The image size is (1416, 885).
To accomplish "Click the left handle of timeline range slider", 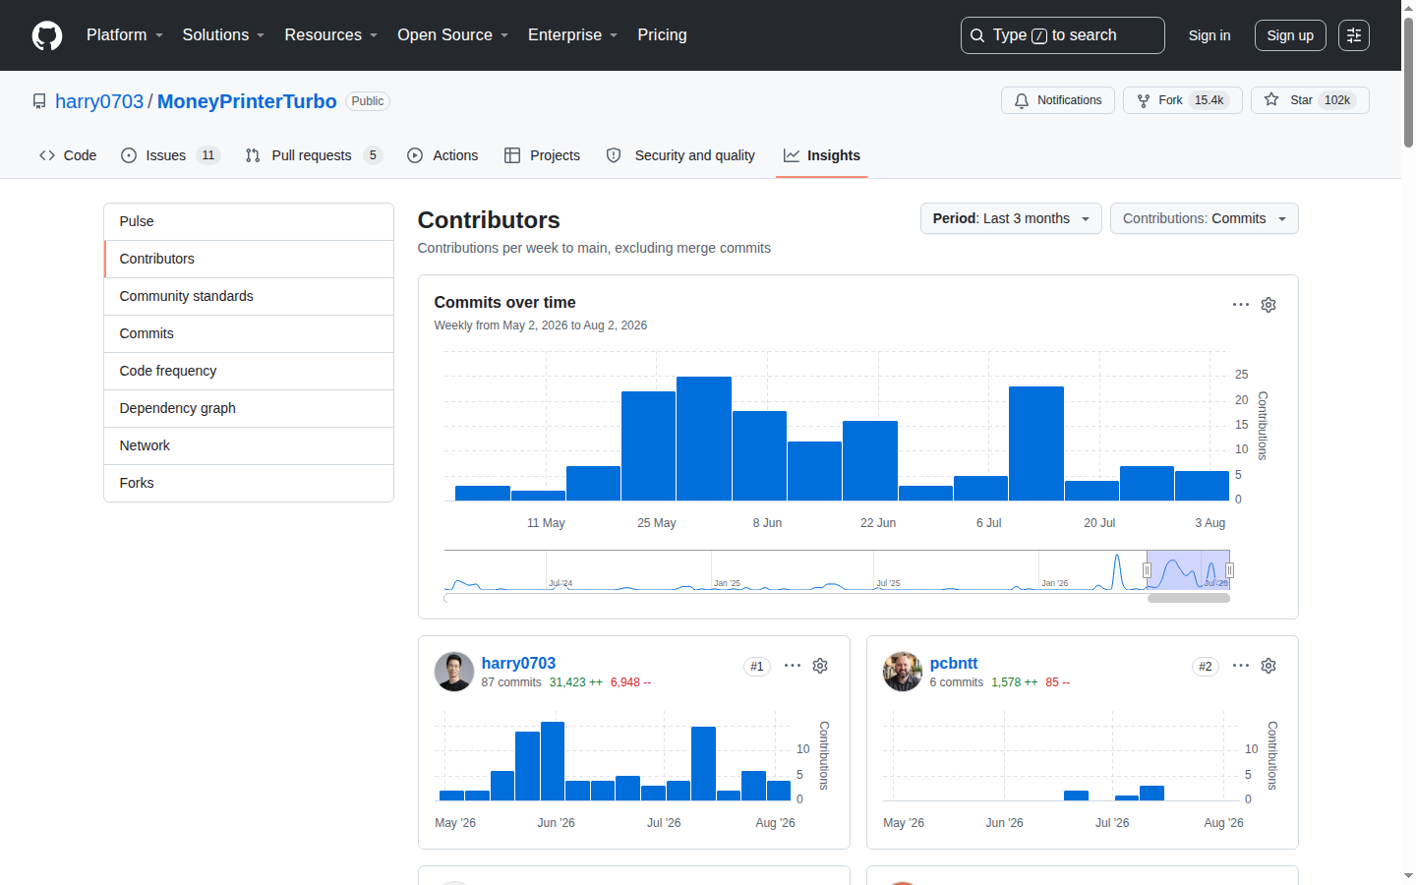I will point(1147,570).
